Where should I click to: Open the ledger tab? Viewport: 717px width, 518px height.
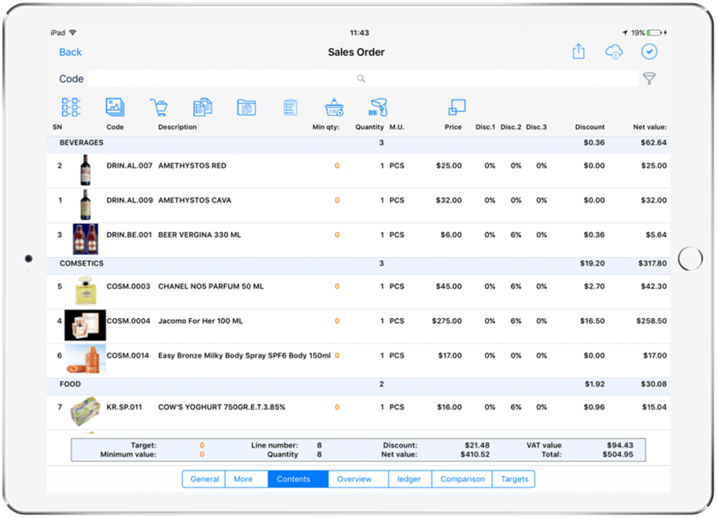click(x=410, y=479)
